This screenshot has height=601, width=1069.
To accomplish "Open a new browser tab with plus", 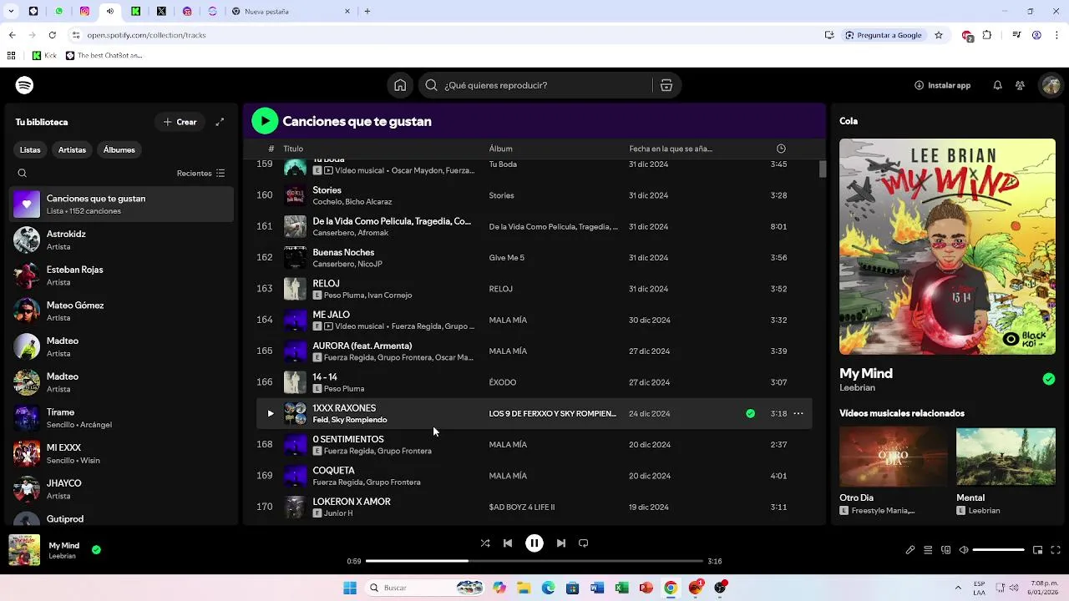I will click(367, 11).
